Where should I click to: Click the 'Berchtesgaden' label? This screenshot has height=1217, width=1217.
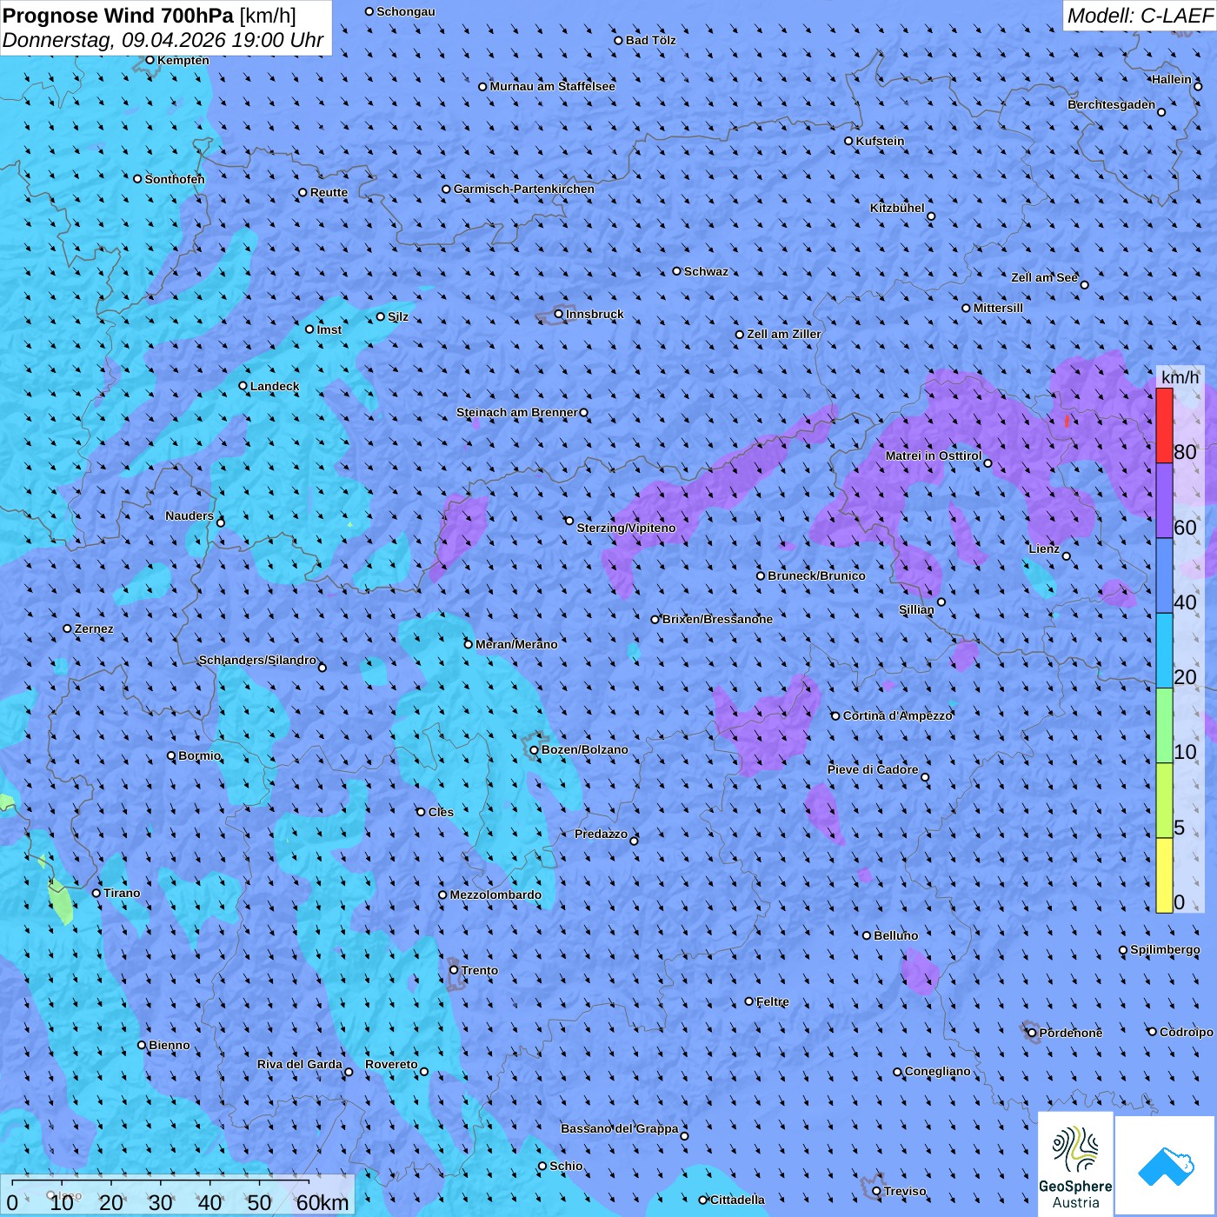pyautogui.click(x=1112, y=104)
